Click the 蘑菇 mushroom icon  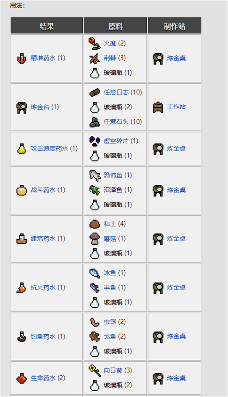point(95,239)
